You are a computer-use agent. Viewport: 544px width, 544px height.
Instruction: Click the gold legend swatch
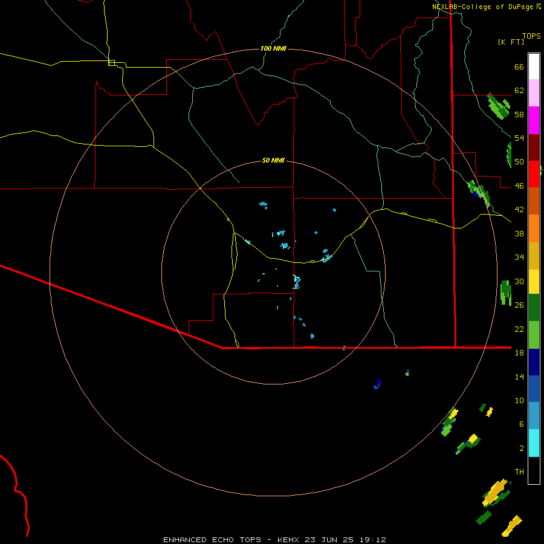(534, 256)
